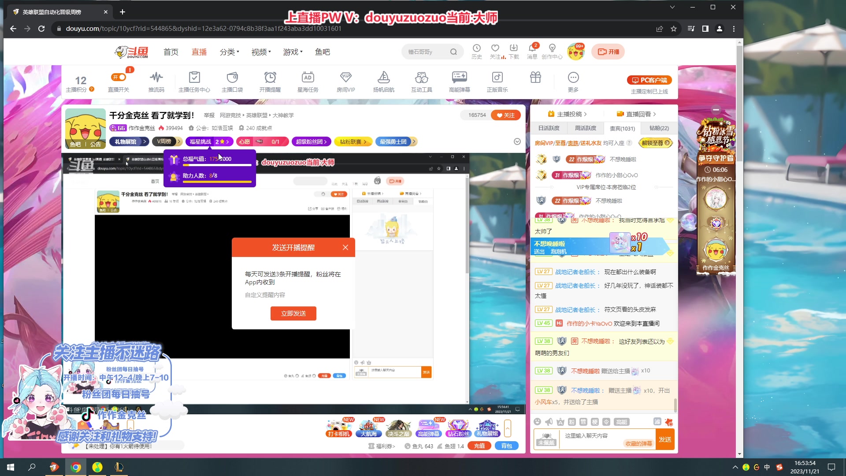Screen dimensions: 846x476
Task: Open the 主播口袋 pocket icon
Action: [232, 82]
